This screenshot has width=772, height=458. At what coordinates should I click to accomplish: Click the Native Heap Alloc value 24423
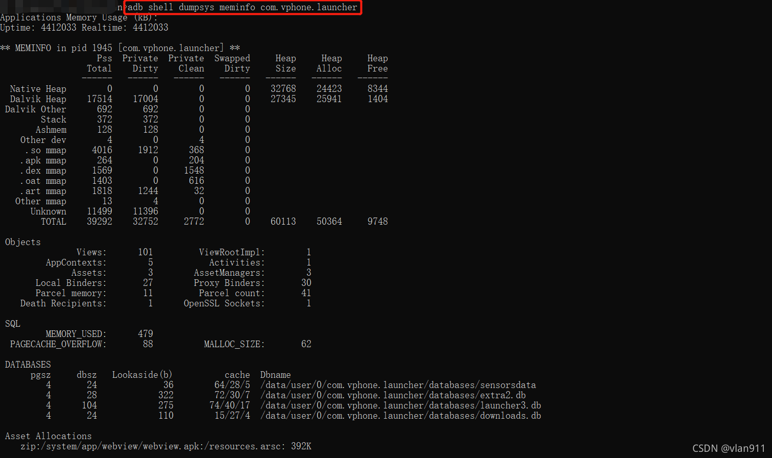pyautogui.click(x=329, y=89)
